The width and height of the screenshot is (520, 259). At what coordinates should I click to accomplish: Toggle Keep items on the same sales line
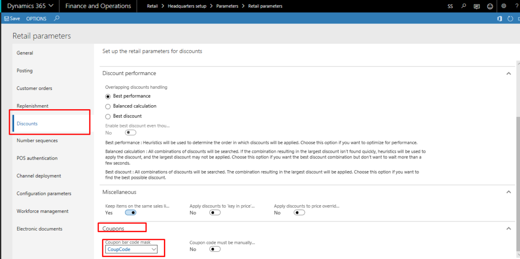[x=130, y=213]
